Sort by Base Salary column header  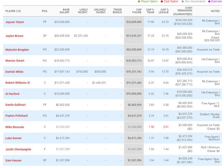pyautogui.click(x=65, y=11)
